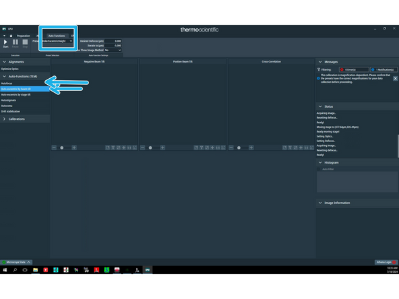
Task: Open the quick-access dropdown arrow beside home
Action: 4,36
